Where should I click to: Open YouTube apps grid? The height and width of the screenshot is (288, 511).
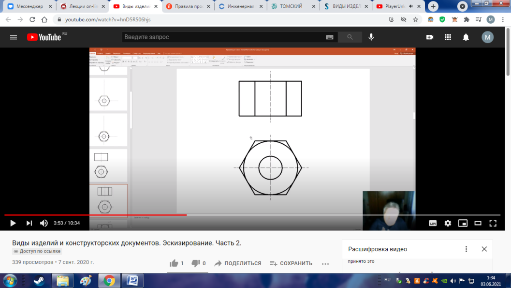click(448, 37)
